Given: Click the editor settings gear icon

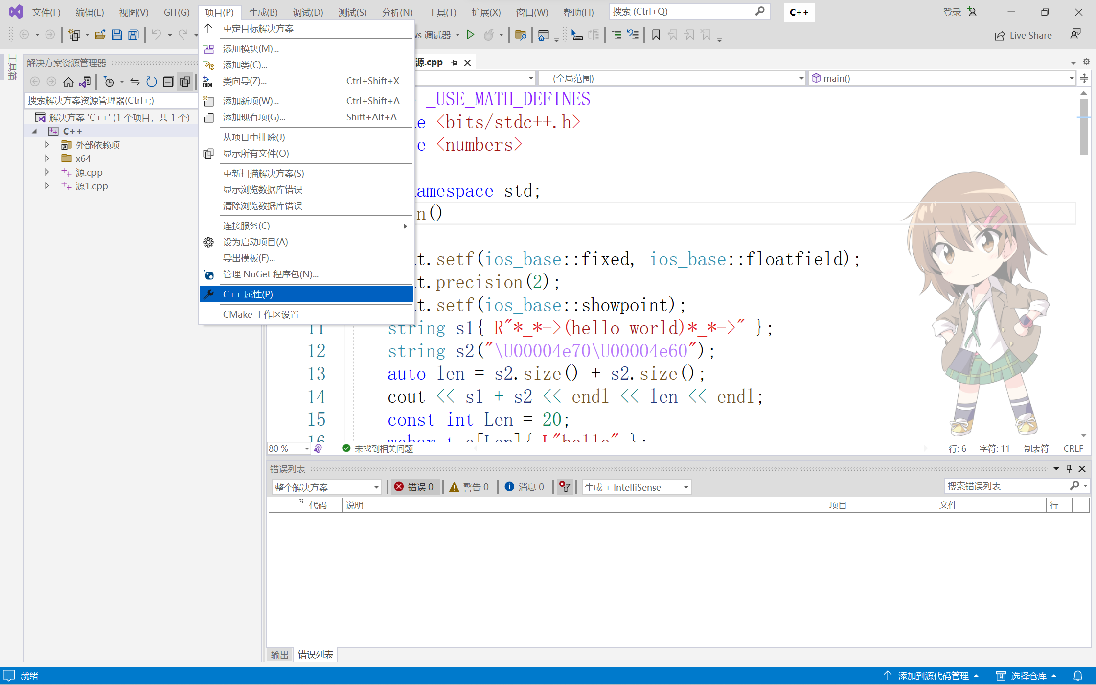Looking at the screenshot, I should [1086, 62].
